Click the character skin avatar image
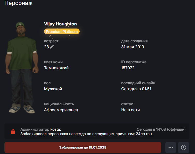This screenshot has height=154, width=195. click(x=22, y=67)
